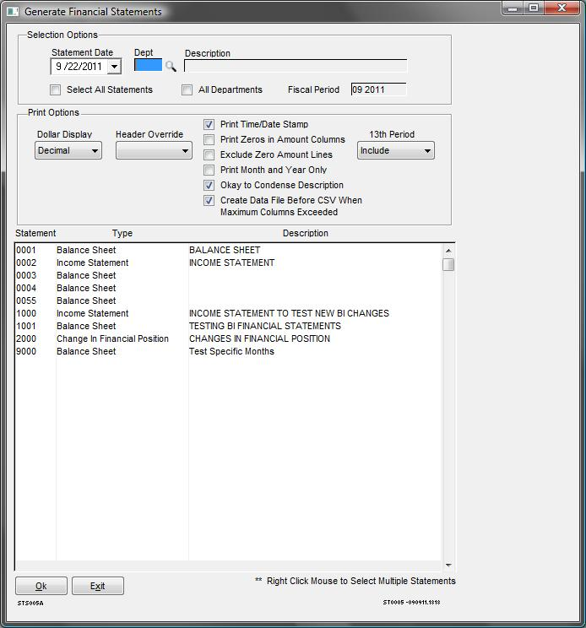Enable Print Zeros in Amount Columns
The width and height of the screenshot is (586, 628).
(x=209, y=140)
